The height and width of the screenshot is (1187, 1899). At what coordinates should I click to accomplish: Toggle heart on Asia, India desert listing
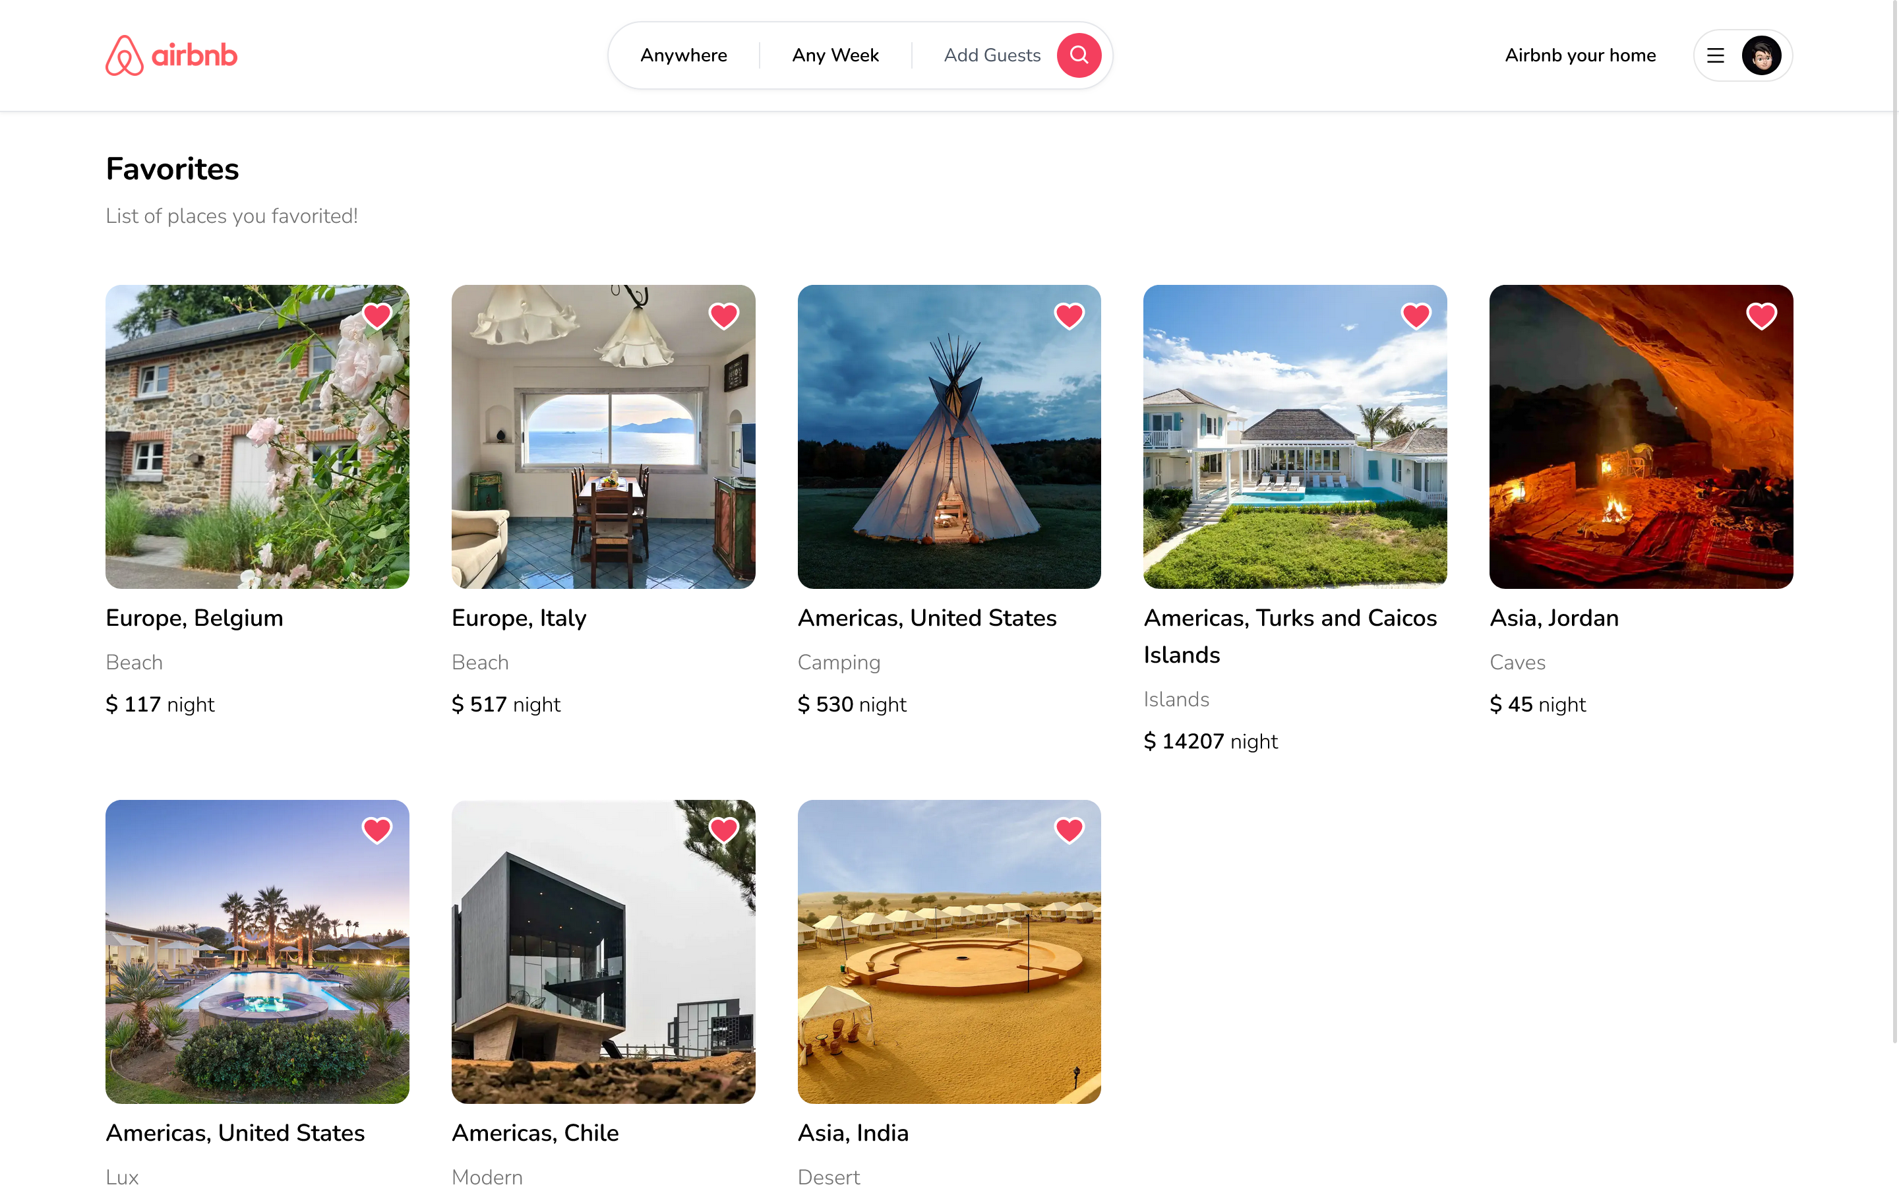click(1069, 830)
